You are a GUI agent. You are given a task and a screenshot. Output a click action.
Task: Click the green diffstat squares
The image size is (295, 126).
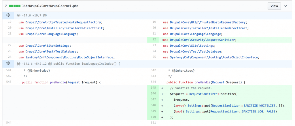pos(14,6)
